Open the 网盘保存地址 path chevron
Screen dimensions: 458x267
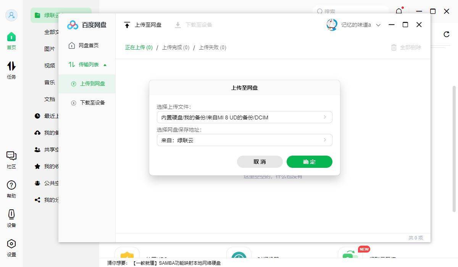click(325, 140)
